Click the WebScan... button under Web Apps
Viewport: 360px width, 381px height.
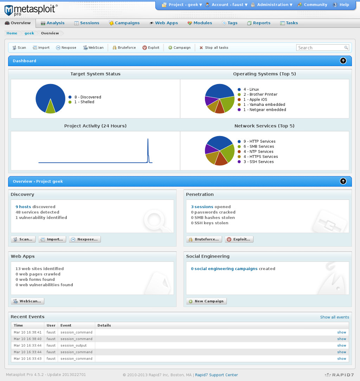[27, 301]
